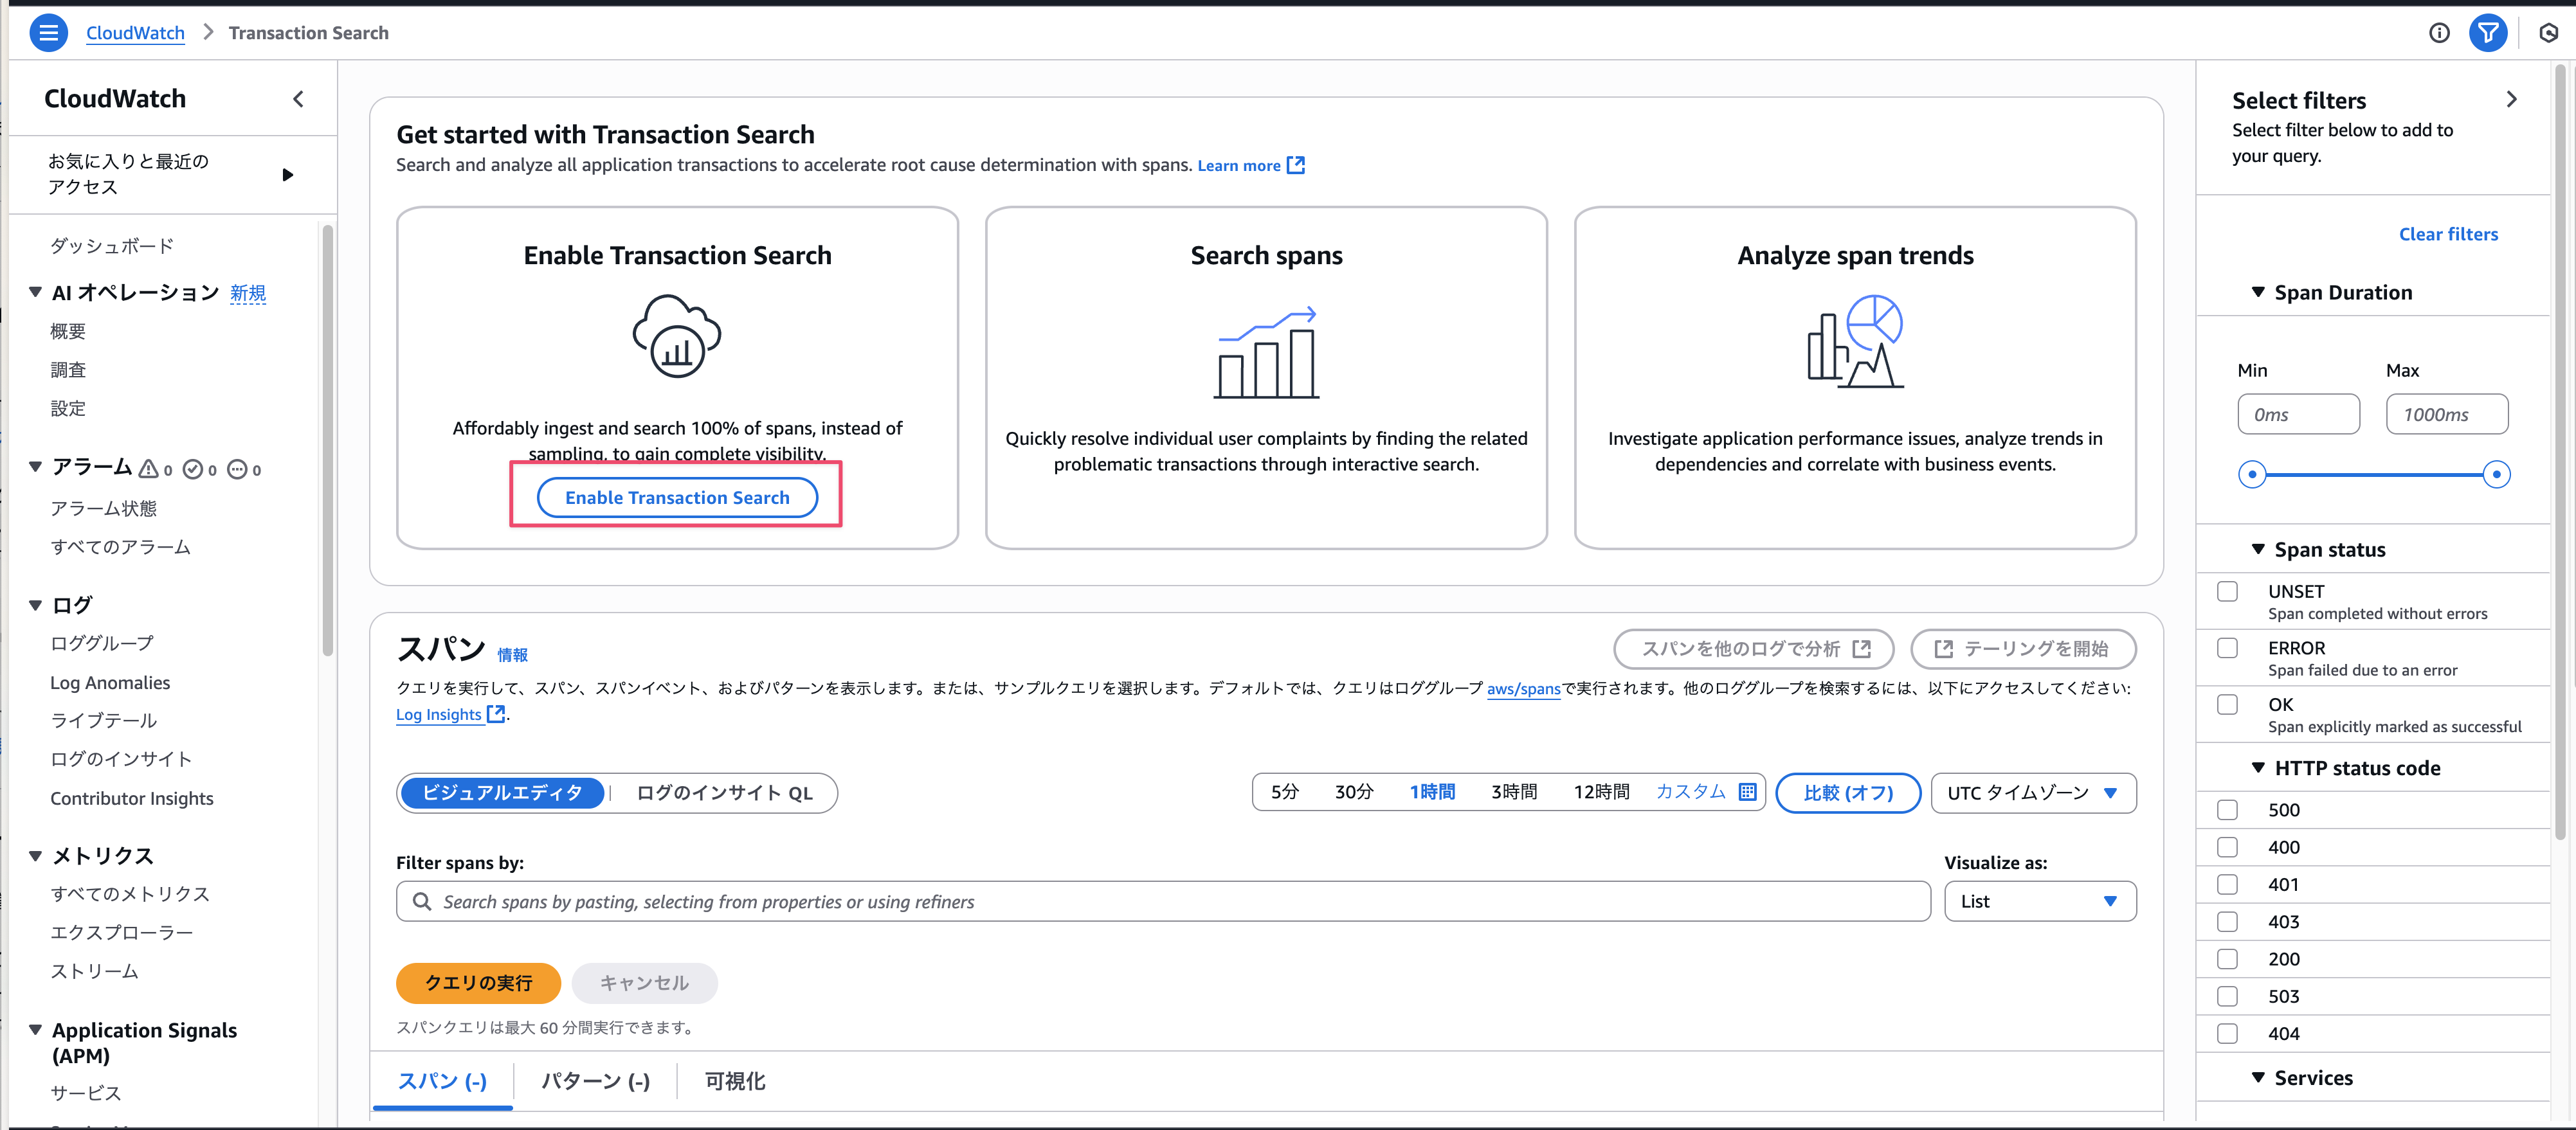
Task: Switch to the 可視化 tab
Action: [x=735, y=1081]
